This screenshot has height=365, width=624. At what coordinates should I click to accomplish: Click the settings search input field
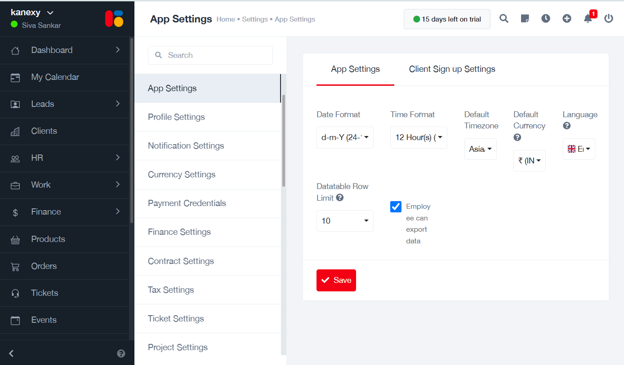coord(210,55)
